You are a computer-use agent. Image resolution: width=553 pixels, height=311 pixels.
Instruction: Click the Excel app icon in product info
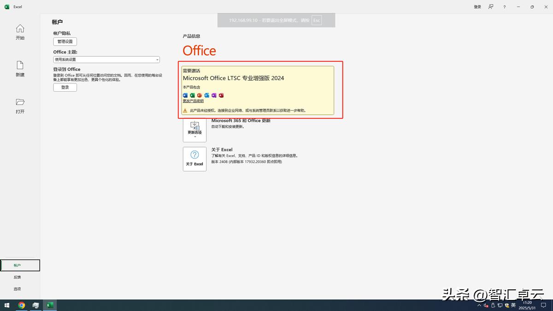[192, 95]
